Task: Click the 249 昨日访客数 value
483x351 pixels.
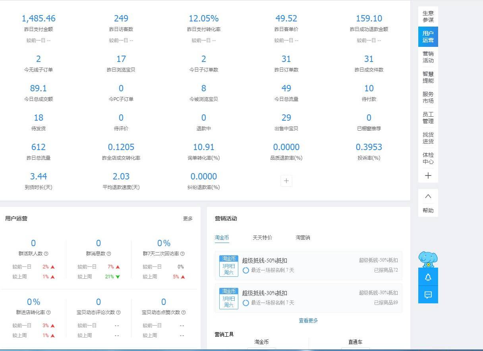Action: coord(121,18)
